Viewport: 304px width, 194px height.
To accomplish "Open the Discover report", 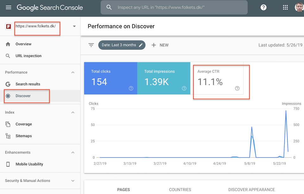I will (40, 96).
